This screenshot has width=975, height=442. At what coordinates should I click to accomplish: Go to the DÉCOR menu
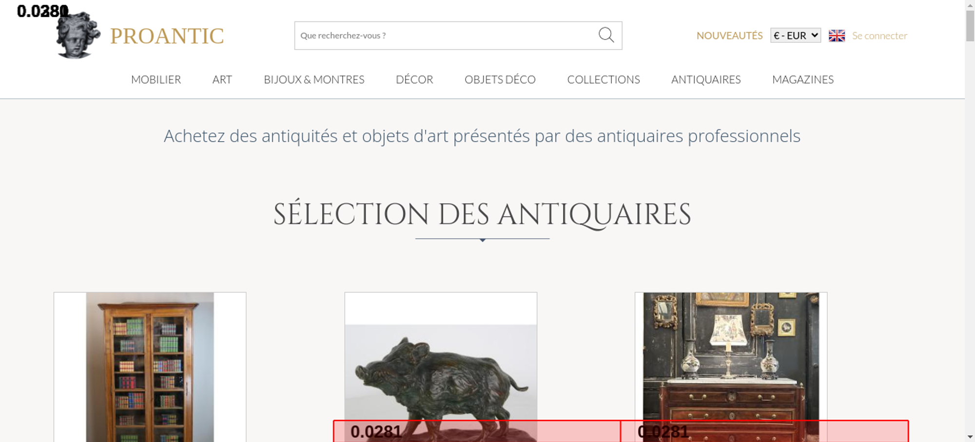tap(414, 79)
